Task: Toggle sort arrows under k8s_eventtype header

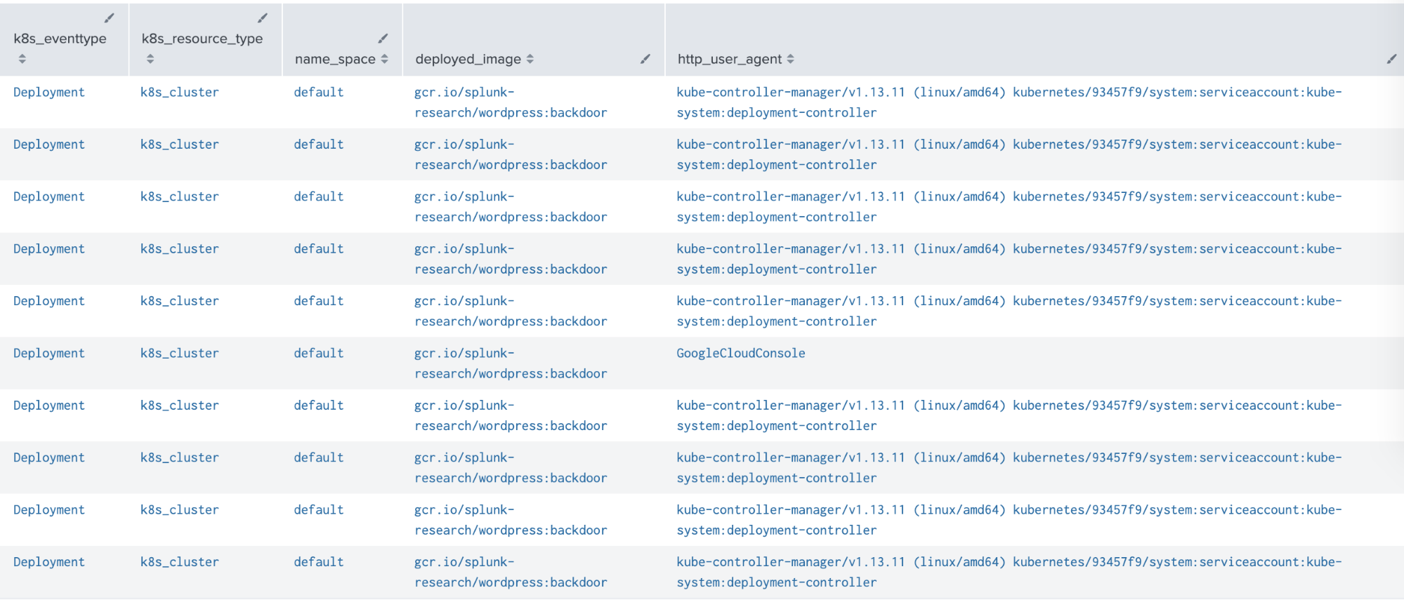Action: pos(22,59)
